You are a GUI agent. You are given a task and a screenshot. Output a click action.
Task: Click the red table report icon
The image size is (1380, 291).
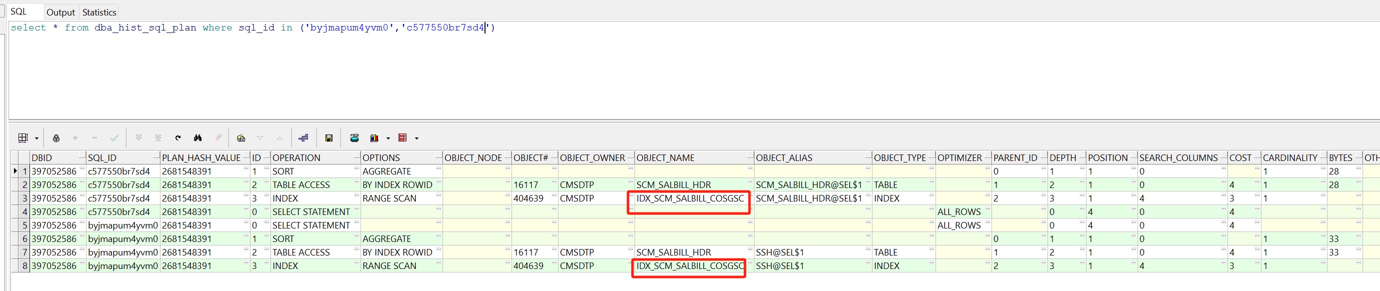click(403, 138)
